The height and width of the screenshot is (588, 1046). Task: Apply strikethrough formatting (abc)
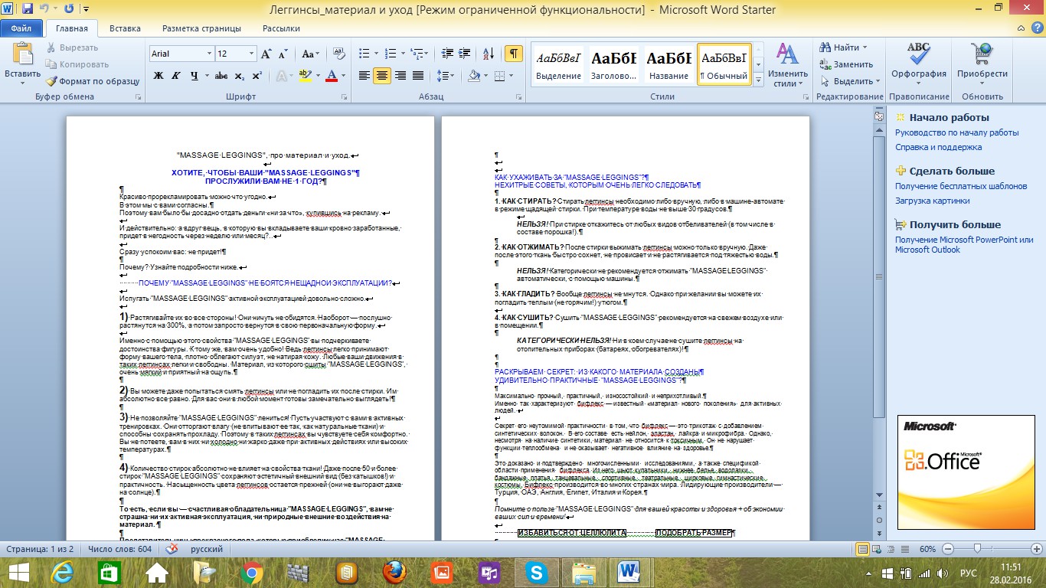[x=221, y=76]
